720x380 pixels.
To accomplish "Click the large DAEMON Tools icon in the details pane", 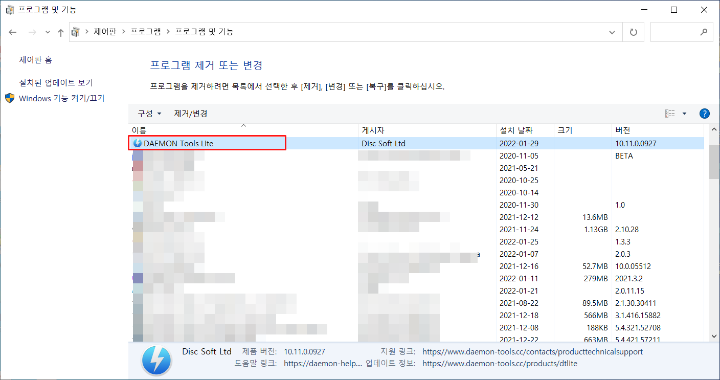I will 156,361.
